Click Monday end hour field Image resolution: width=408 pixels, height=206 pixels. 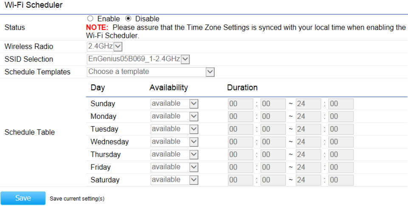308,116
